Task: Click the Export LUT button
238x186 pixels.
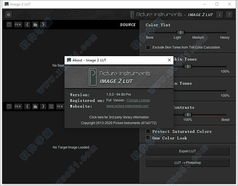Action: (x=188, y=151)
